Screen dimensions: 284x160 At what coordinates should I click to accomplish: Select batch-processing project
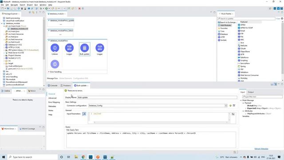point(12,18)
